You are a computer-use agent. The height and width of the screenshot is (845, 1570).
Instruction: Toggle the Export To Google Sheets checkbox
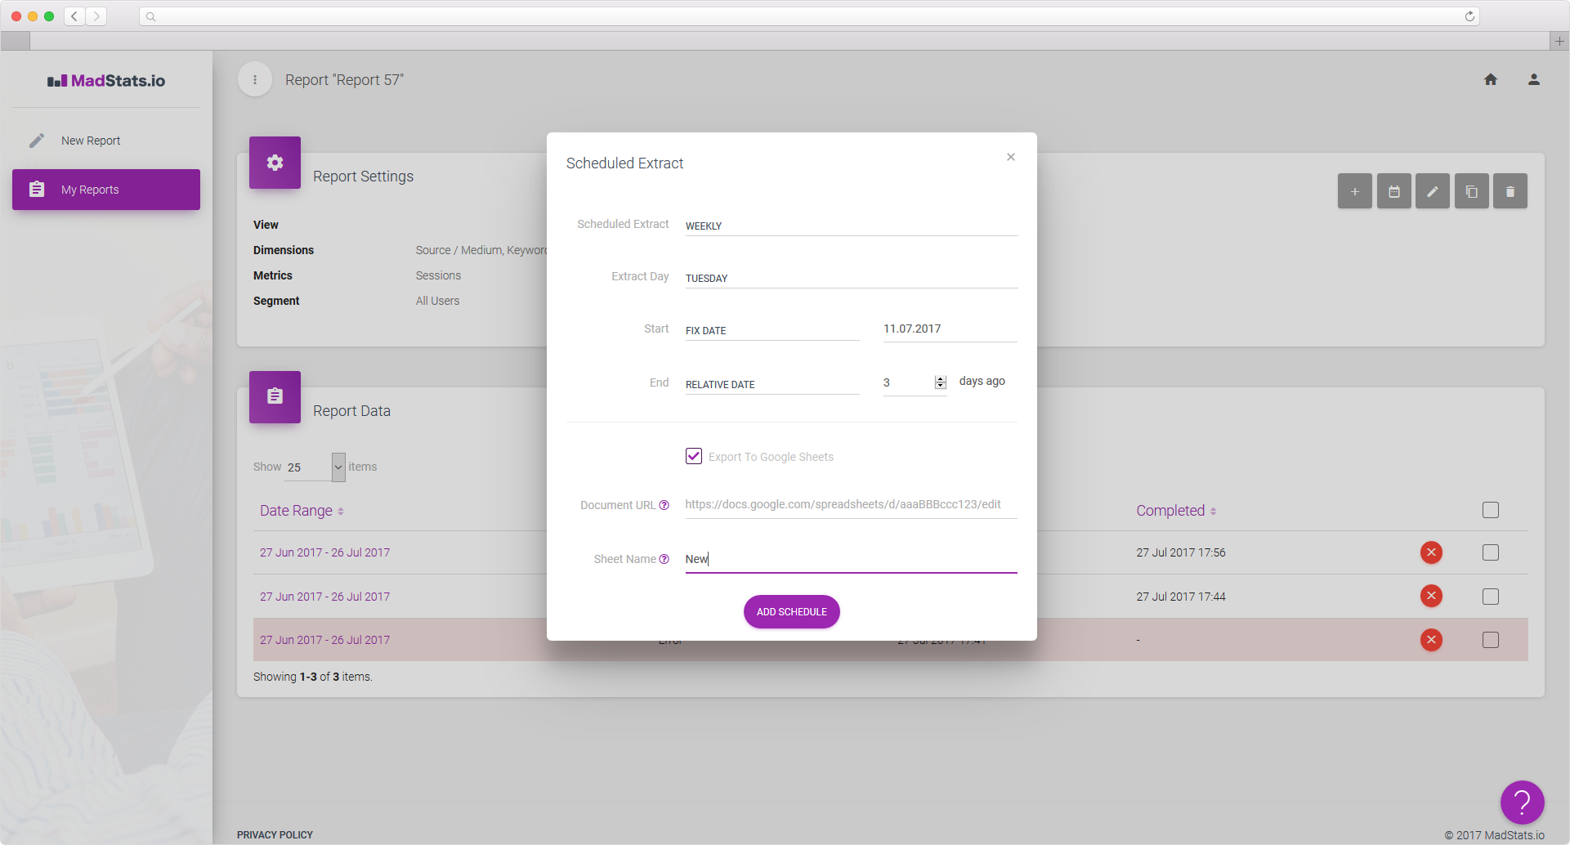pyautogui.click(x=694, y=456)
